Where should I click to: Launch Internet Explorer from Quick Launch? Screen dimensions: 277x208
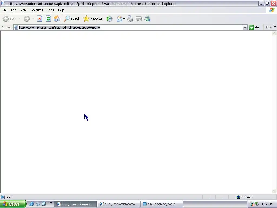[x=32, y=204]
